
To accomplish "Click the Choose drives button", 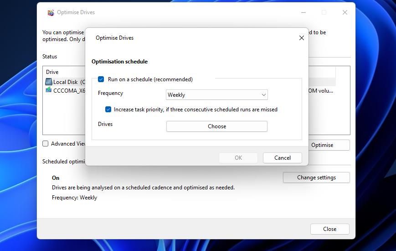I will [217, 126].
